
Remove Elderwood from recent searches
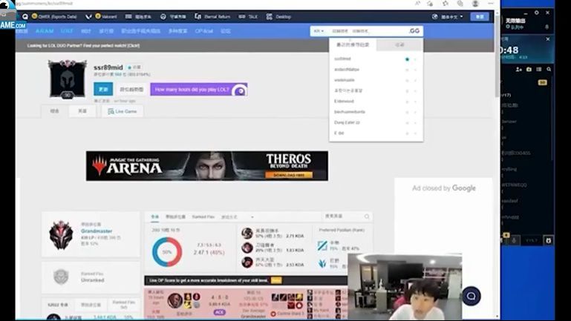[416, 102]
